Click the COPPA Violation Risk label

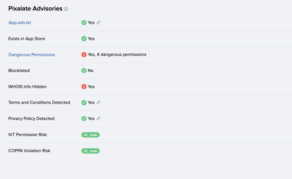click(29, 151)
